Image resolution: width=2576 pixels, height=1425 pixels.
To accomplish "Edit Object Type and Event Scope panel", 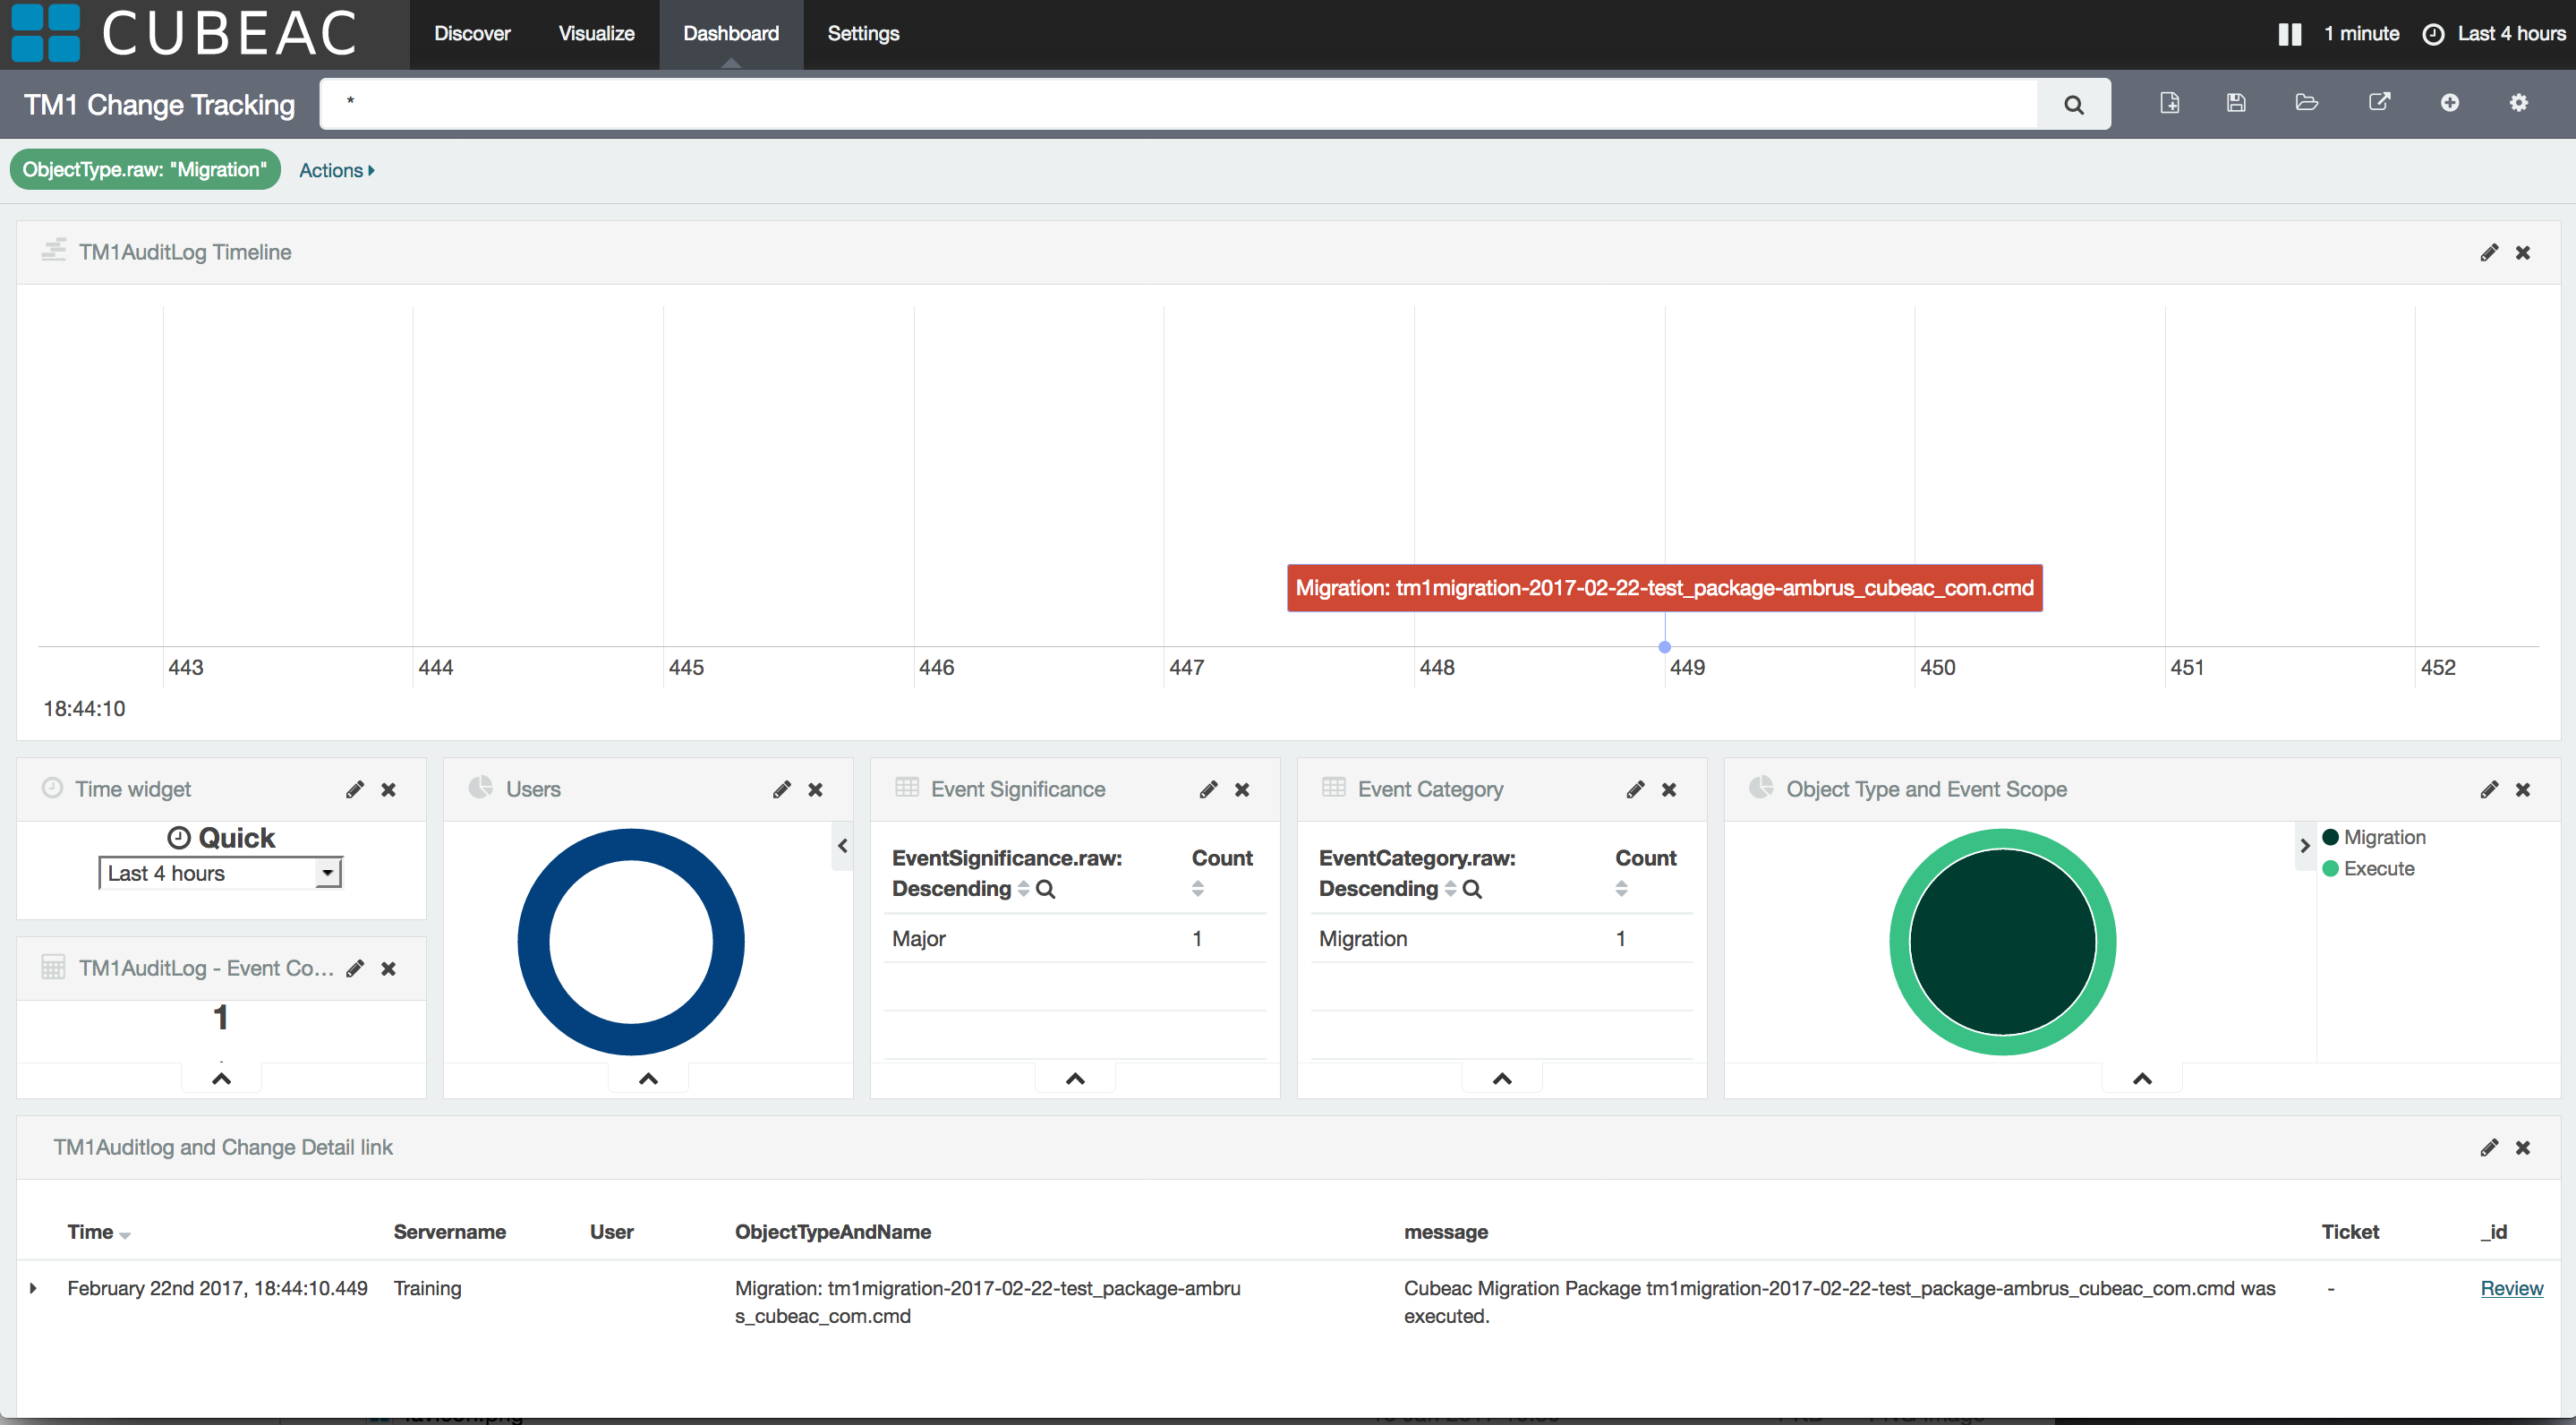I will tap(2489, 790).
